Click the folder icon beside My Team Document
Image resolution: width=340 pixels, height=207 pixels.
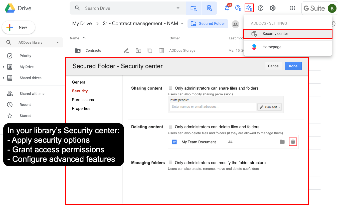pos(282,142)
